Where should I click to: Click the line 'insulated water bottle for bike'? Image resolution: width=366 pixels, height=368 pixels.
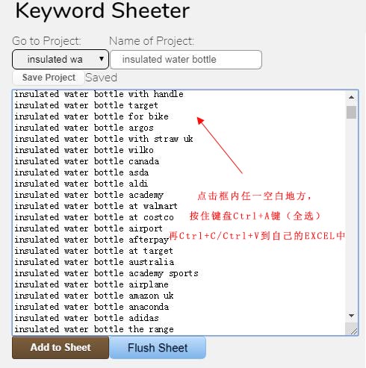click(x=91, y=116)
